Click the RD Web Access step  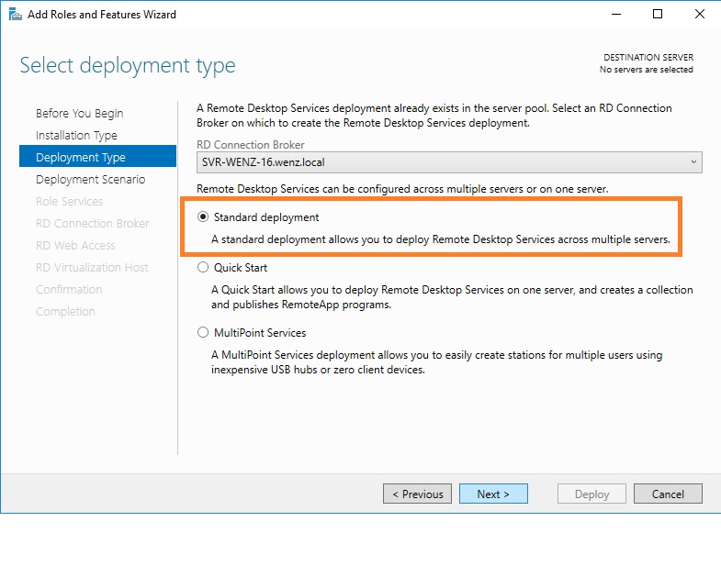[75, 245]
